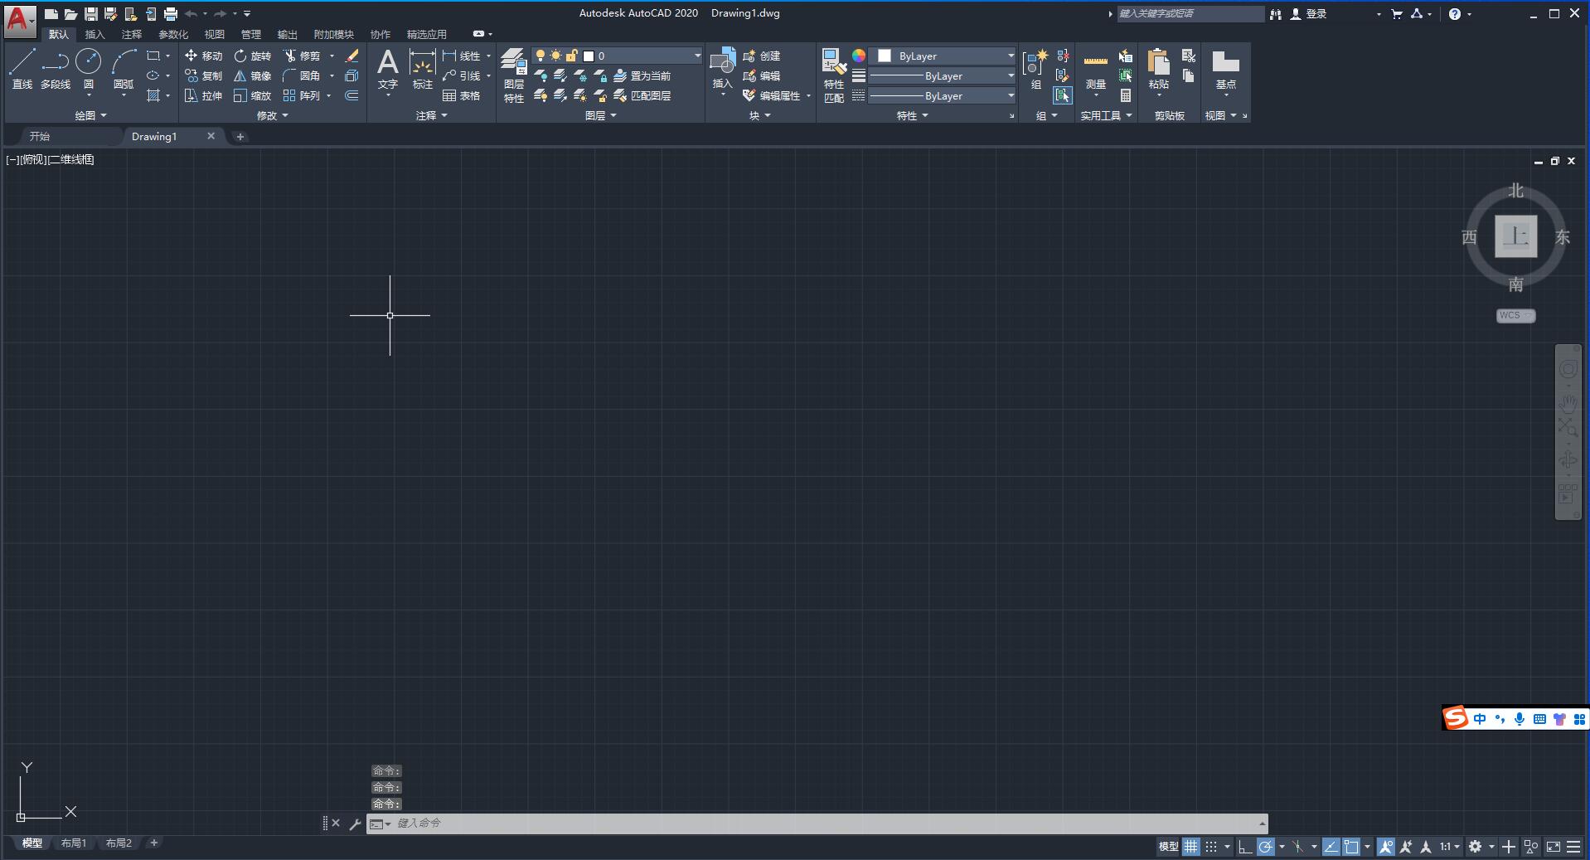Viewport: 1590px width, 860px height.
Task: Click the keyword search box
Action: click(x=1190, y=13)
